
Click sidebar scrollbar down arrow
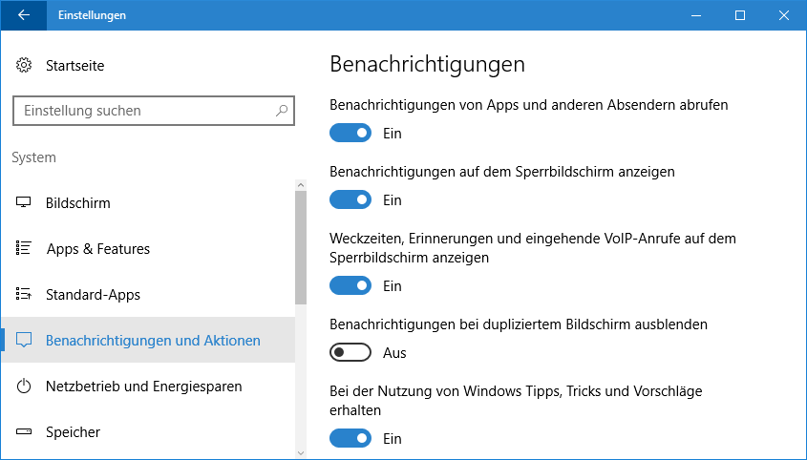pos(301,452)
